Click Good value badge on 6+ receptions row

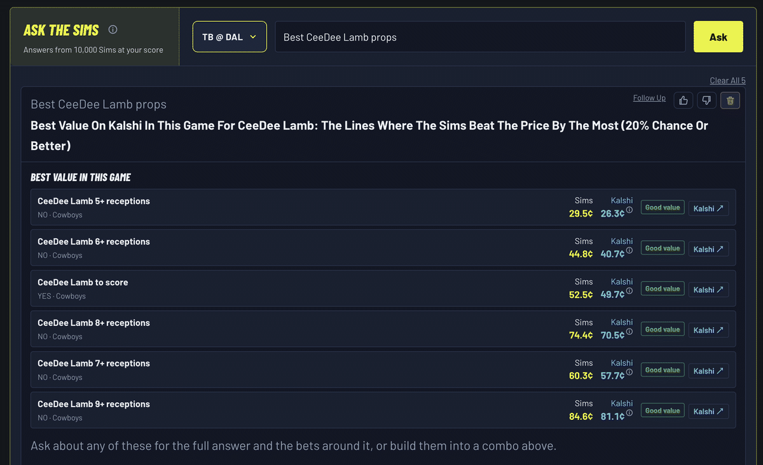click(x=663, y=248)
